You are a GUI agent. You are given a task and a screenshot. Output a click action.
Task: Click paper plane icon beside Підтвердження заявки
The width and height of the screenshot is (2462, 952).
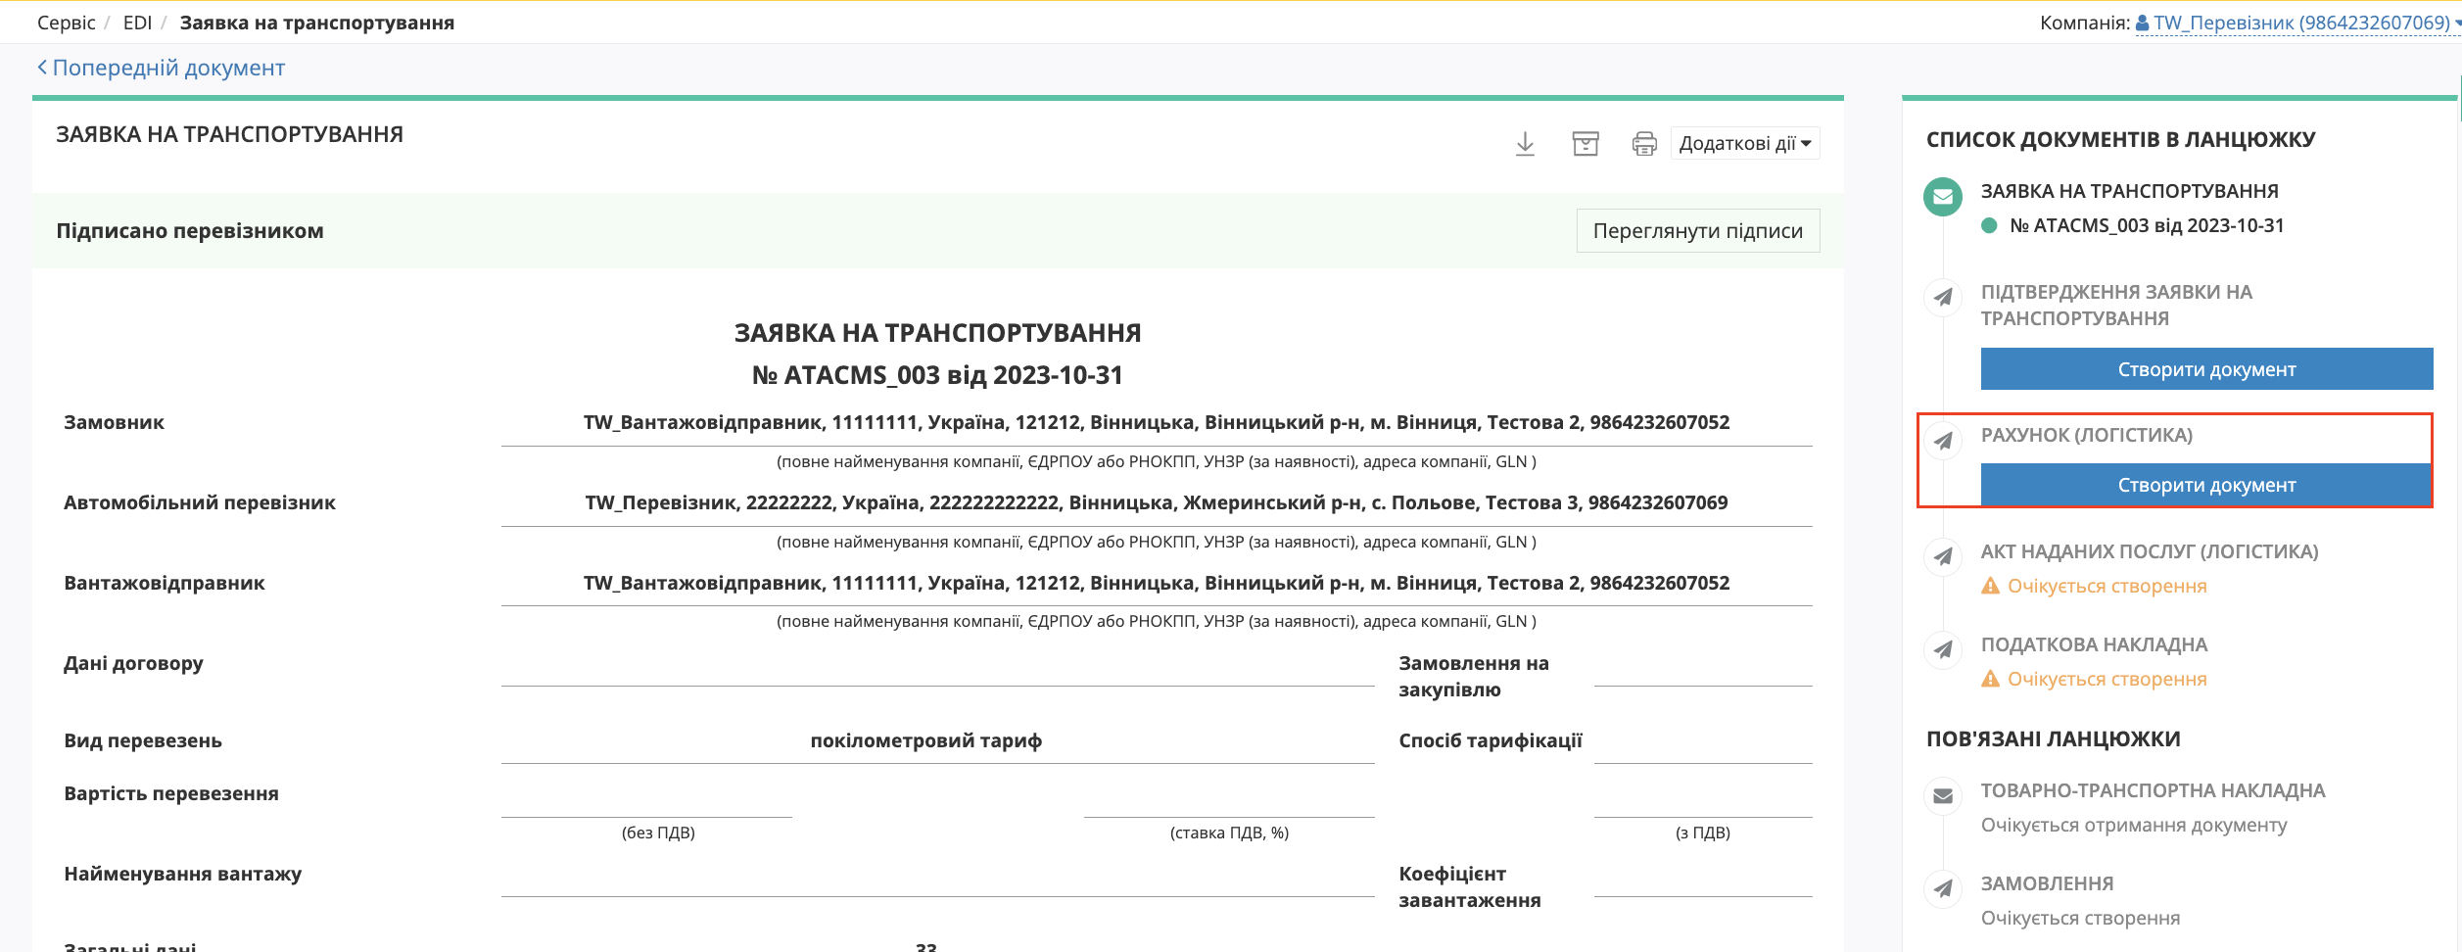1943,298
